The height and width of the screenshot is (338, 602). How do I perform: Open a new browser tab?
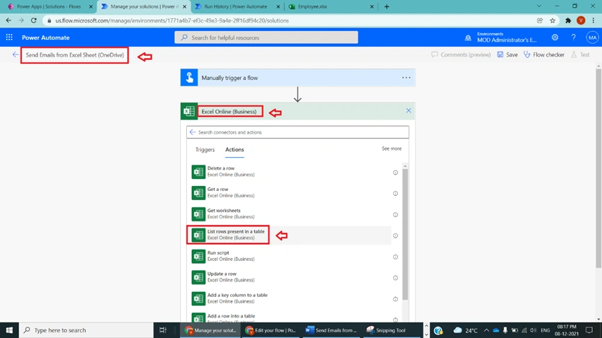click(387, 6)
